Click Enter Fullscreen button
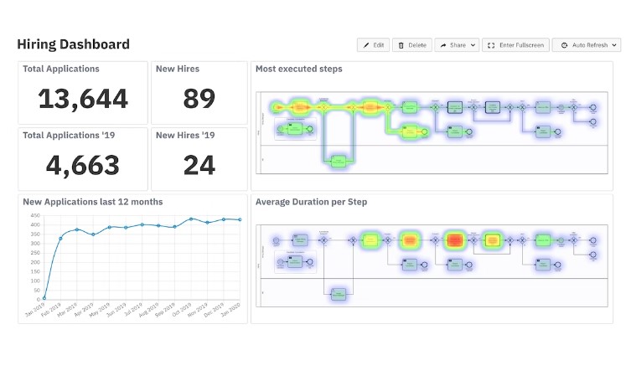The width and height of the screenshot is (631, 381). click(515, 45)
